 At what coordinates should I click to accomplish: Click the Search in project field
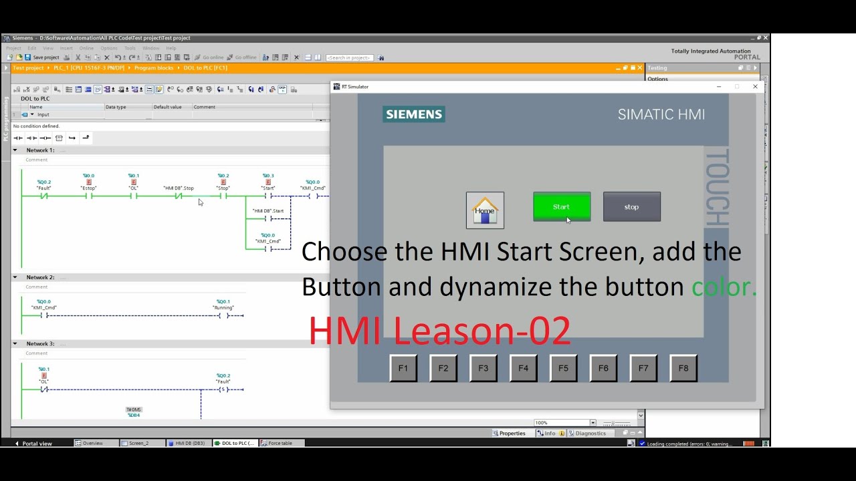point(349,57)
